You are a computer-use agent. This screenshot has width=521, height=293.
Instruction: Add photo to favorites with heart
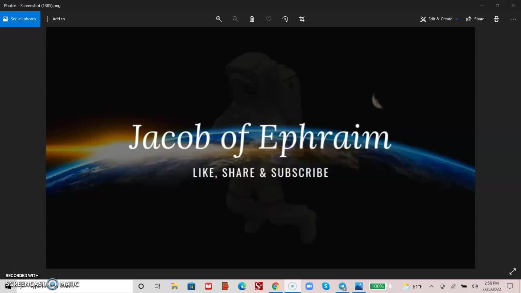(269, 19)
